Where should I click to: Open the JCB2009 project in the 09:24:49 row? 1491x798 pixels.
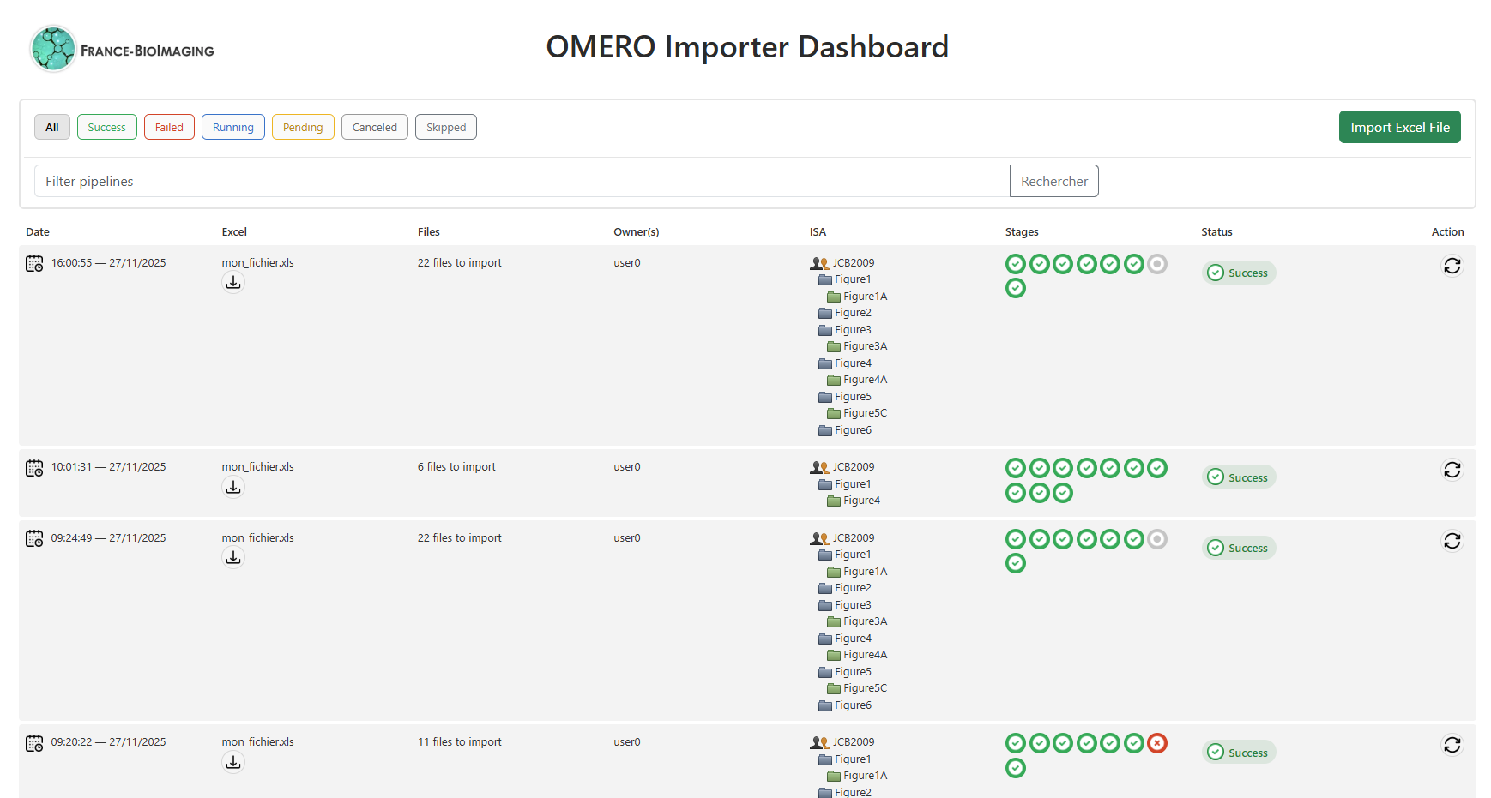click(852, 537)
